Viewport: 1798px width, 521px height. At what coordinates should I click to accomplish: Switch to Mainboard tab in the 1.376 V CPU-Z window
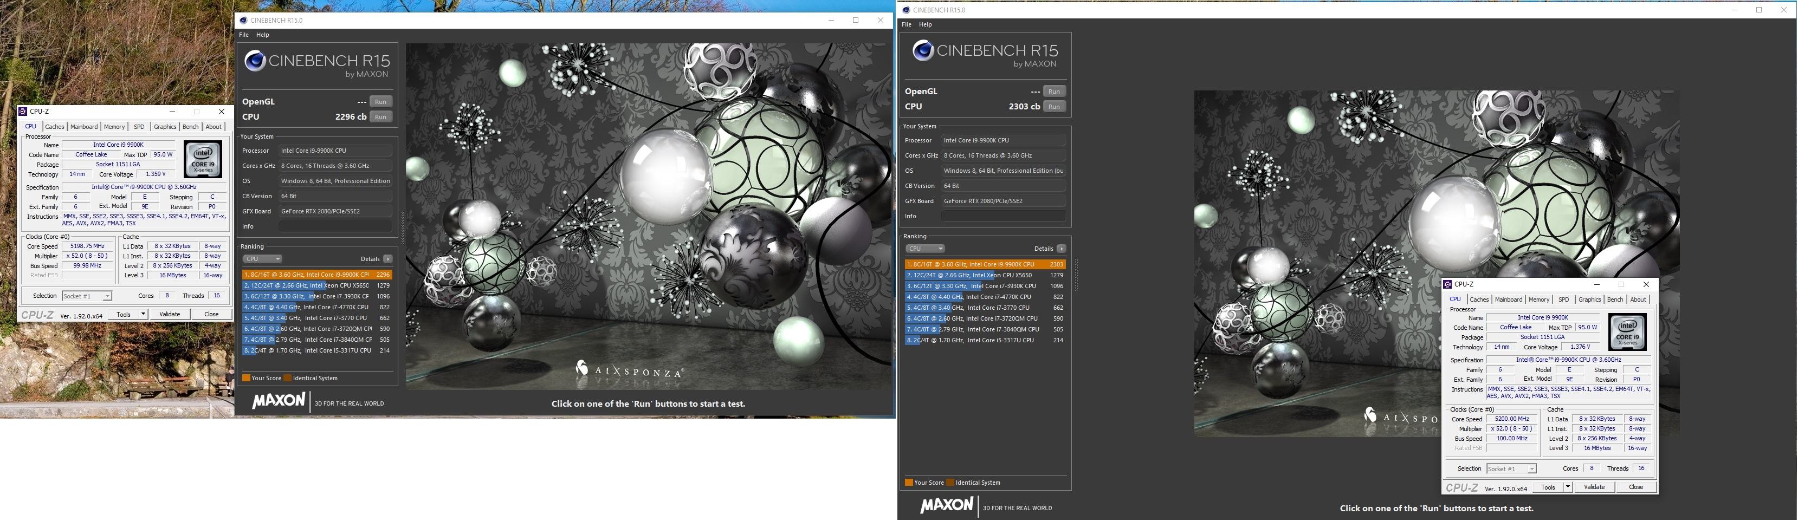point(1508,300)
